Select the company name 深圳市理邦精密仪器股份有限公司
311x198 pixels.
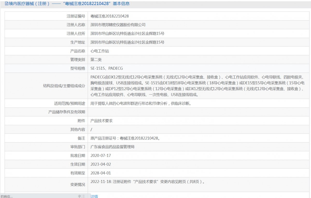118,25
